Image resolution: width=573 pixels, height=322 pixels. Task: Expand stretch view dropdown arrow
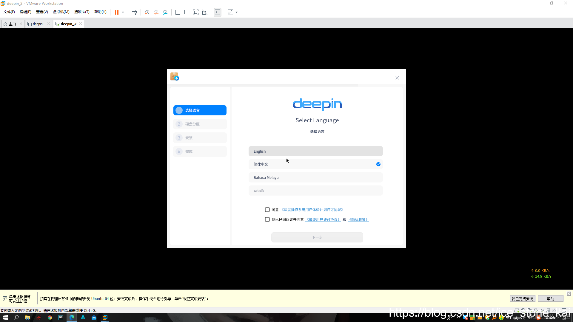coord(237,12)
